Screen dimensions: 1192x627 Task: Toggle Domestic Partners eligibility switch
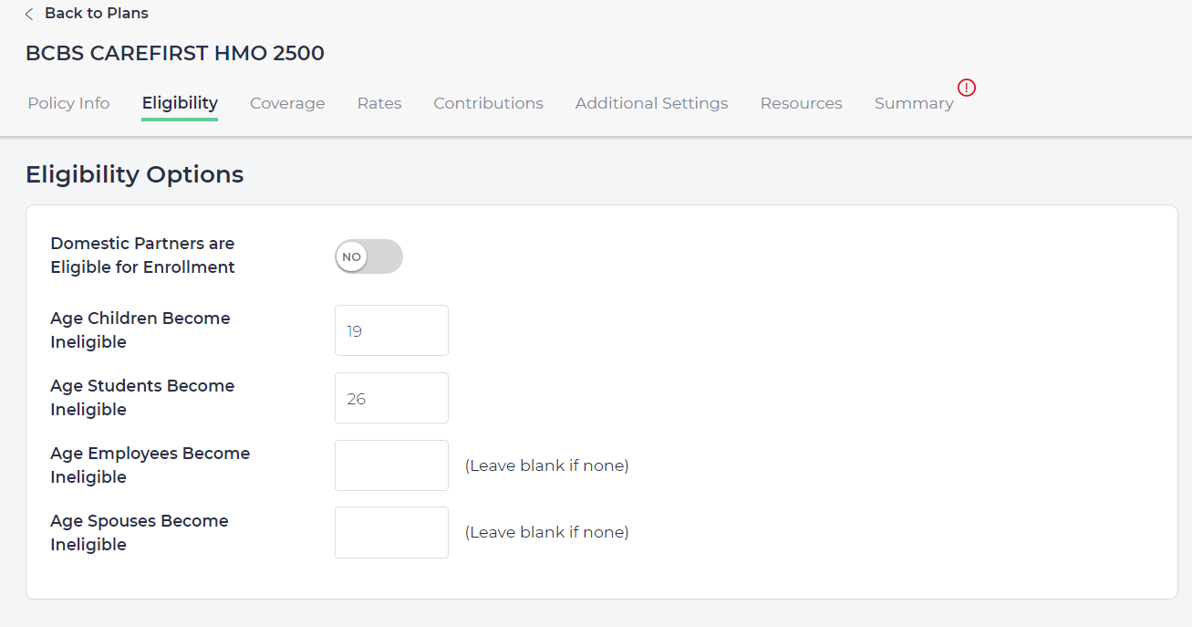pos(368,256)
